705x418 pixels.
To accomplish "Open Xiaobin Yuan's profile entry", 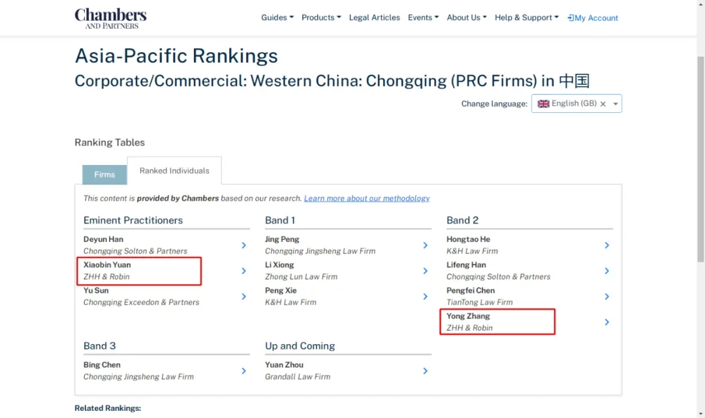I will point(107,265).
